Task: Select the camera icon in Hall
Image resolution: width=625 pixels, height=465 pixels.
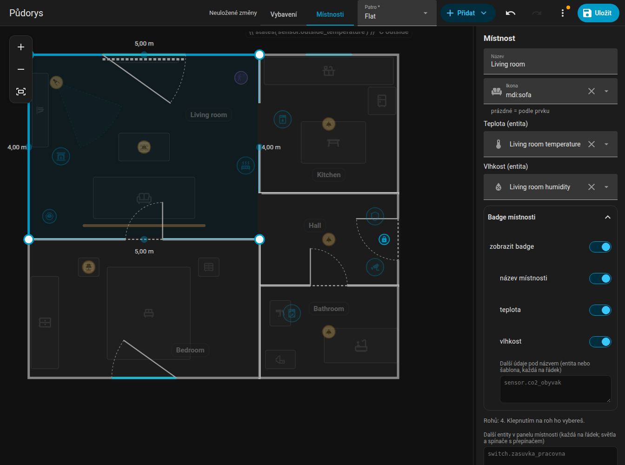Action: [375, 267]
